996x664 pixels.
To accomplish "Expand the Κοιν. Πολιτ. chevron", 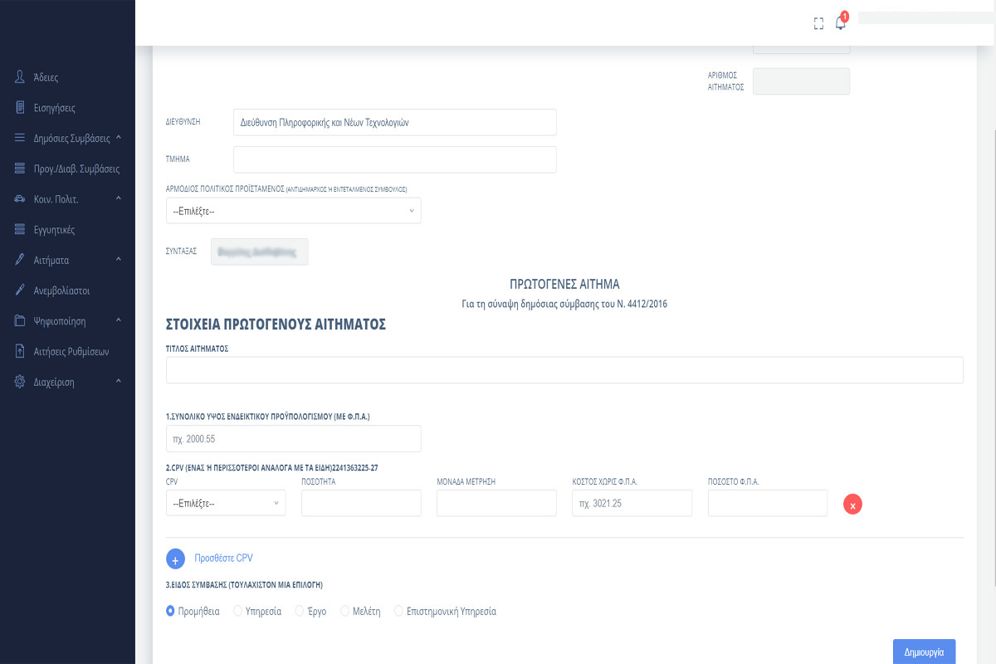I will click(x=119, y=198).
